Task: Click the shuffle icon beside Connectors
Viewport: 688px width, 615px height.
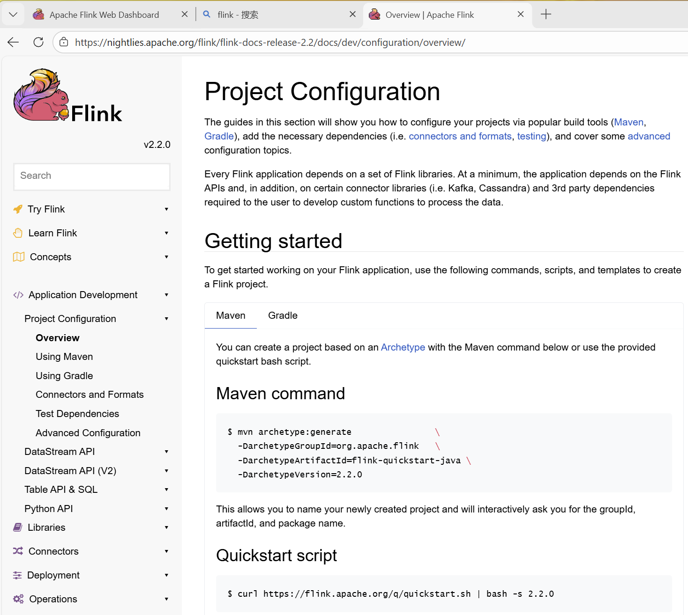Action: [18, 551]
